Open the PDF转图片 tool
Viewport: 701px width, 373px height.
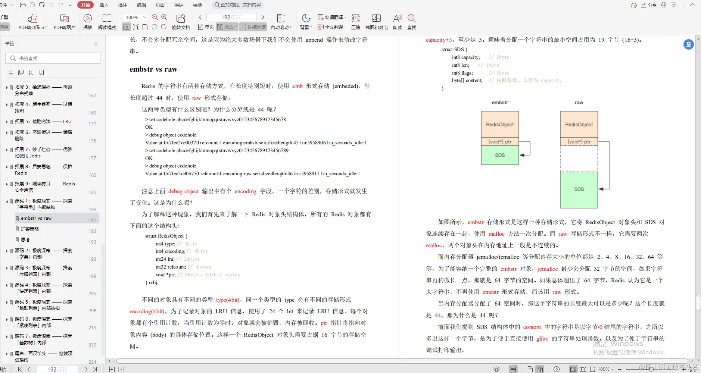click(64, 22)
